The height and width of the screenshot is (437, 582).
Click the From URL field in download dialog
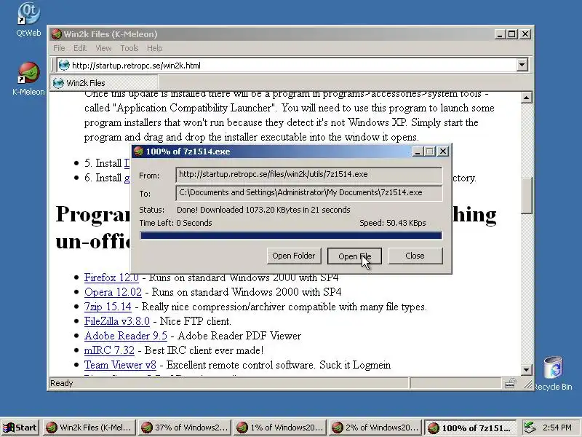click(309, 175)
